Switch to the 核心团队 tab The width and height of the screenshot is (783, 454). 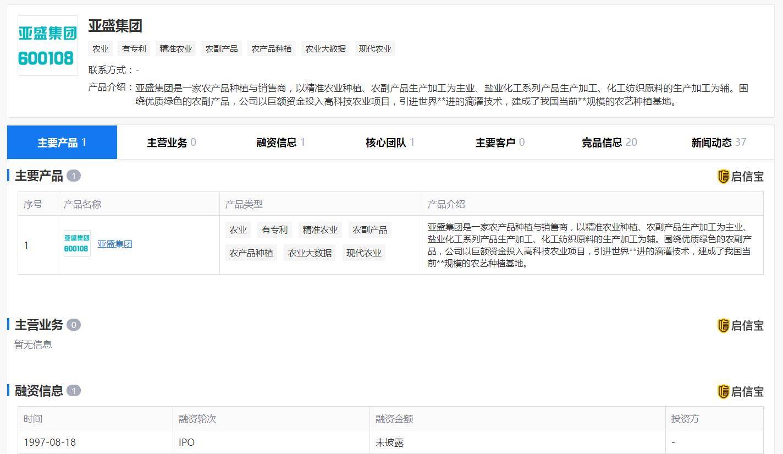pyautogui.click(x=390, y=143)
